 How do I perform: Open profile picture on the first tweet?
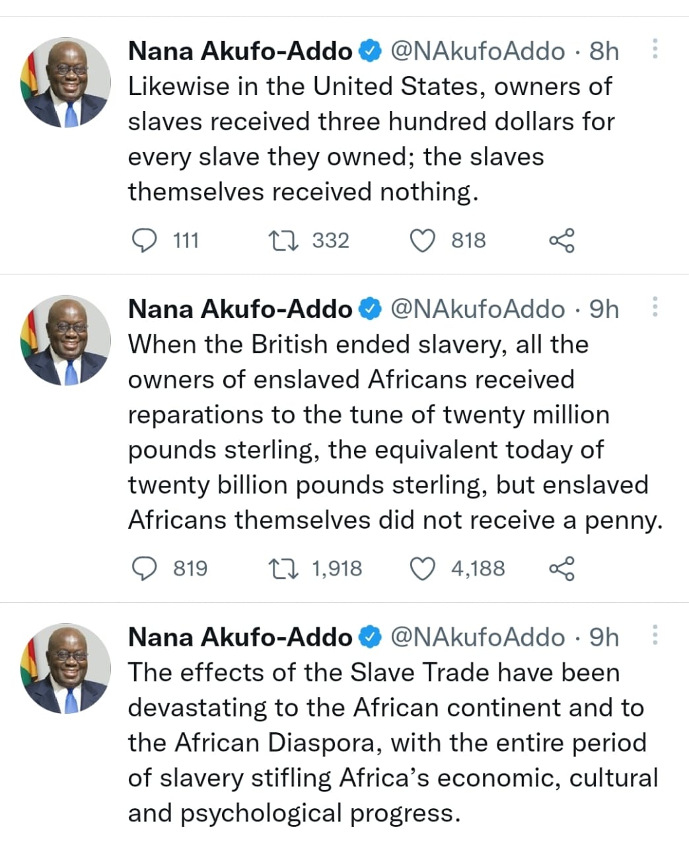point(65,83)
